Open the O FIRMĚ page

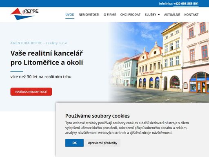[110, 15]
